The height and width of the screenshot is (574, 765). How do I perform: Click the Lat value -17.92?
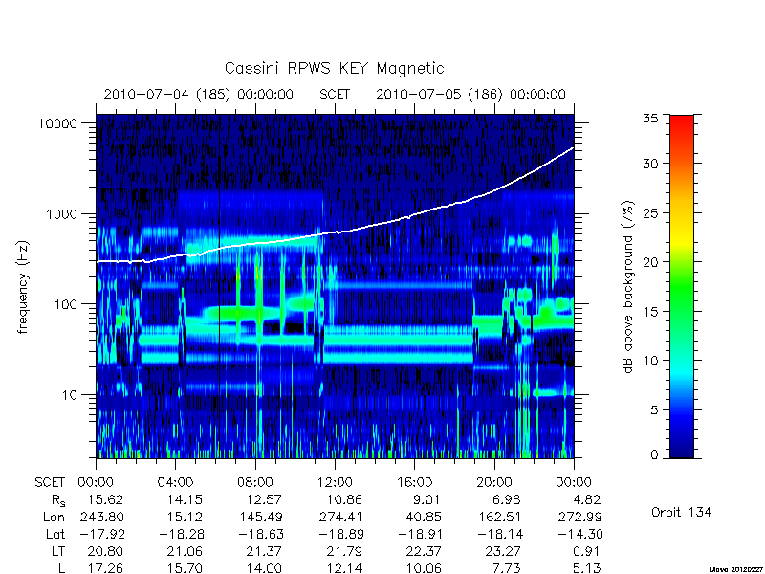pos(102,535)
